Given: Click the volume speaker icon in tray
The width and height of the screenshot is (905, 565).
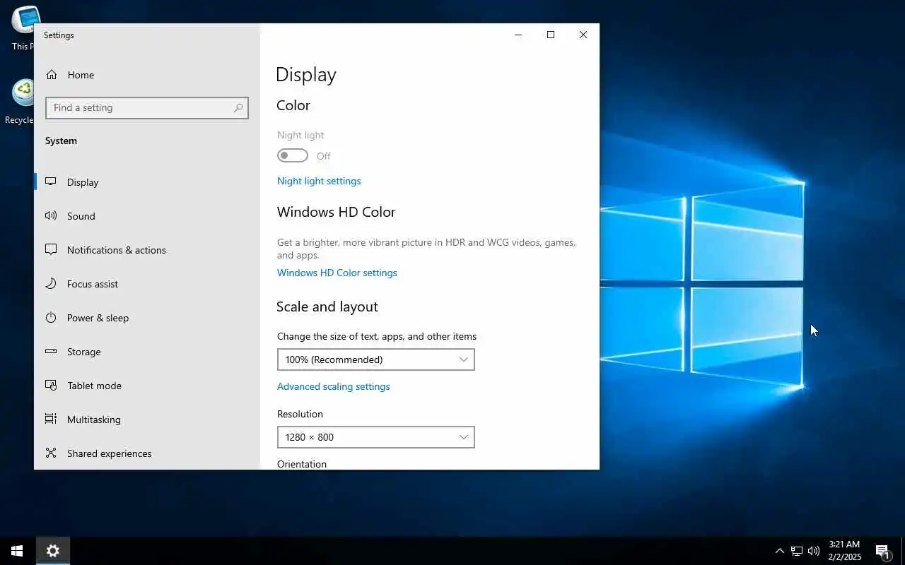Looking at the screenshot, I should click(814, 551).
